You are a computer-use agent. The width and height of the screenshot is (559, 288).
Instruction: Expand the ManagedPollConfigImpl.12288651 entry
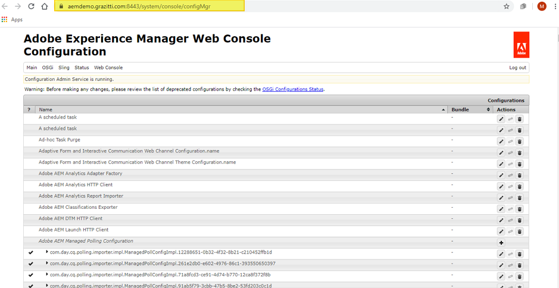(47, 252)
